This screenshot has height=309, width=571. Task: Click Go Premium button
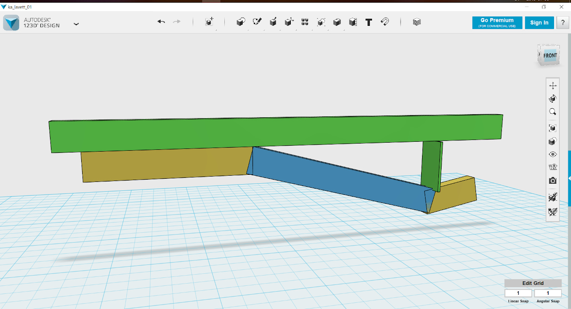point(497,23)
